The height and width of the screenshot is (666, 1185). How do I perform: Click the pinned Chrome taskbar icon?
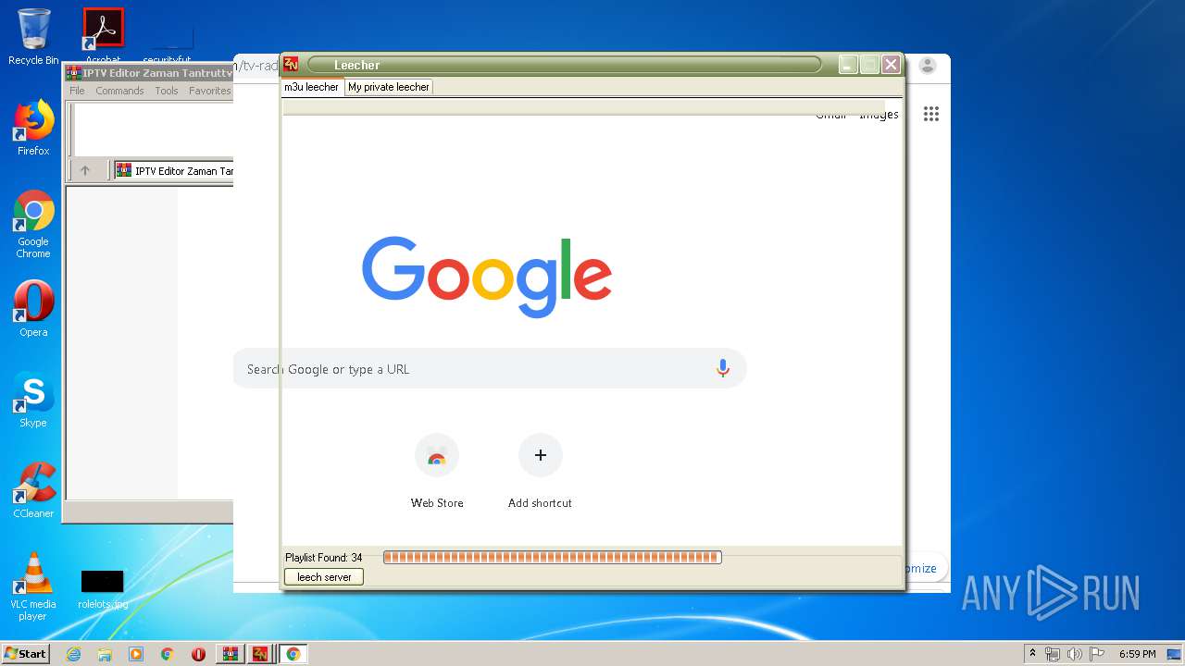tap(168, 654)
